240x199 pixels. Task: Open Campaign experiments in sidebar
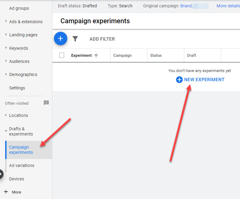pyautogui.click(x=21, y=150)
